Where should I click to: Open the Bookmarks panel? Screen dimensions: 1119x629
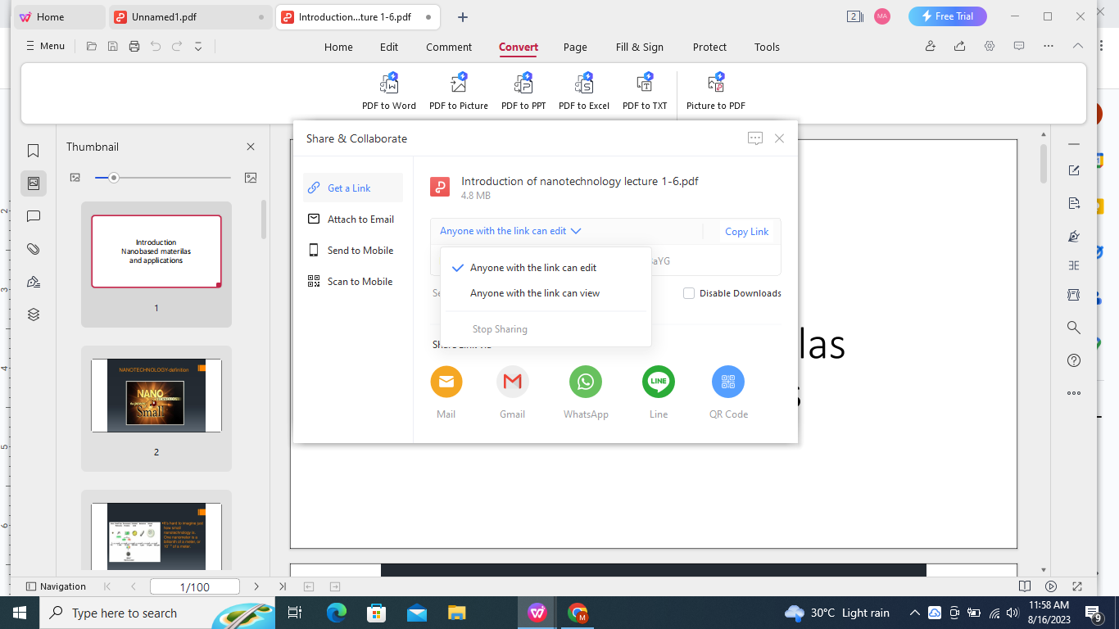pyautogui.click(x=33, y=150)
